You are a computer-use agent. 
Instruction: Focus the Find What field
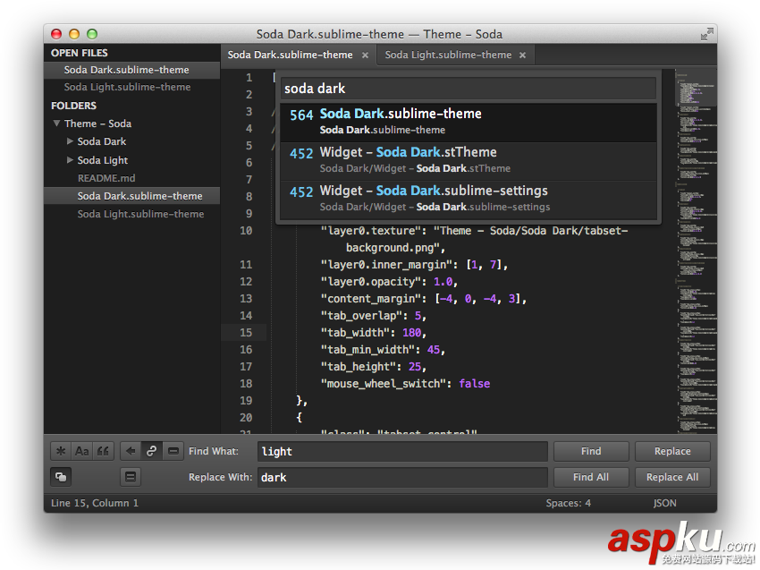[402, 451]
